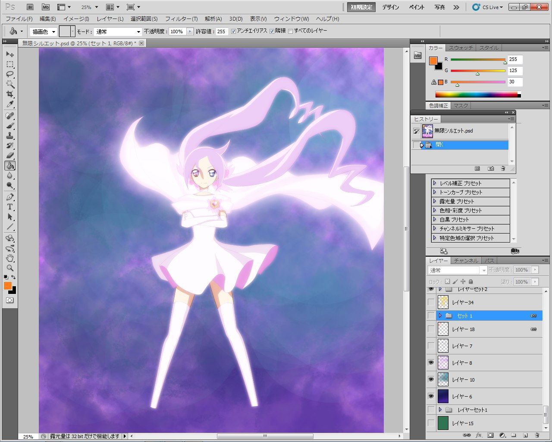Click the 許容値 tolerance input field
552x442 pixels.
click(222, 32)
